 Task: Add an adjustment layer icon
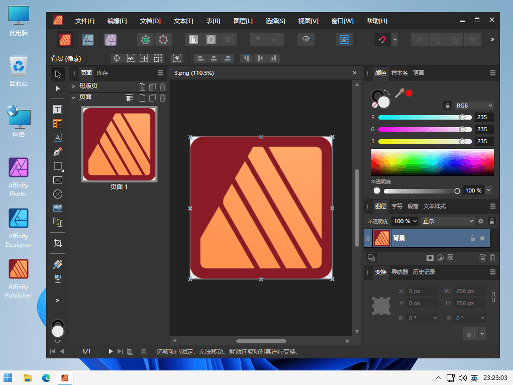(x=440, y=258)
